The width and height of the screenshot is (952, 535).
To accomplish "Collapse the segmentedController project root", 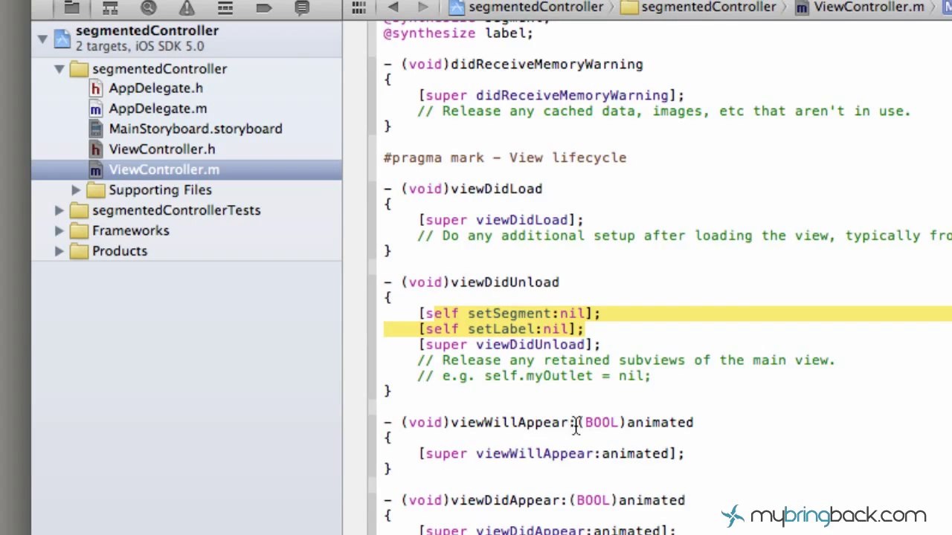I will (42, 38).
